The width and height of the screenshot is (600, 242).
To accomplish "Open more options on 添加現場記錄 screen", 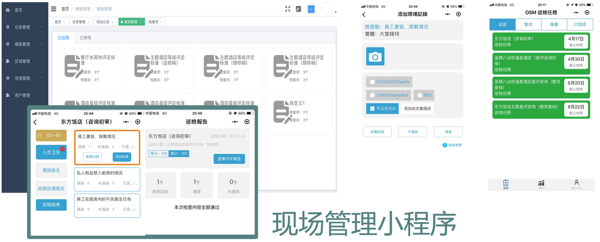I will pos(447,14).
